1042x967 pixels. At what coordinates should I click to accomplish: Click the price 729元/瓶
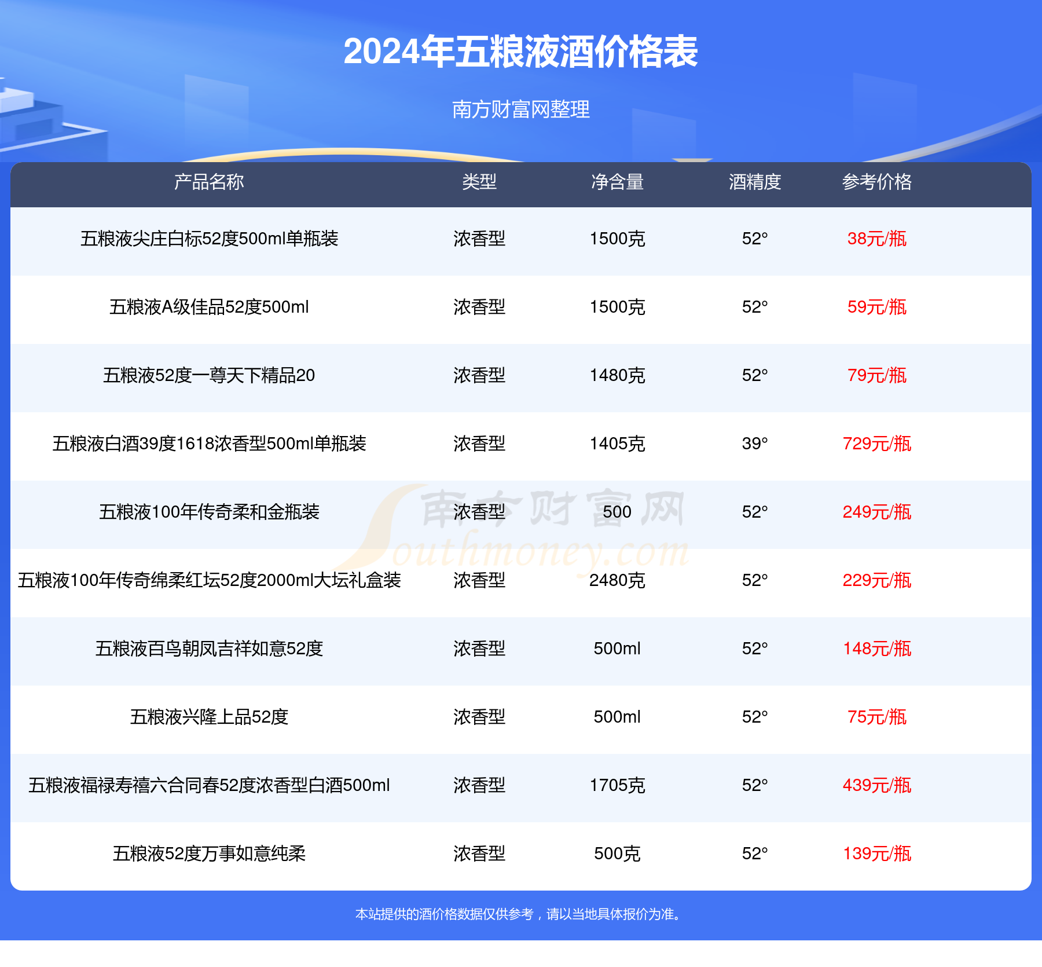coord(877,444)
